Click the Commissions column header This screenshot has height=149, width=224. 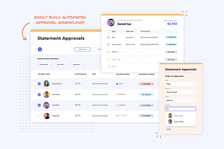81,74
